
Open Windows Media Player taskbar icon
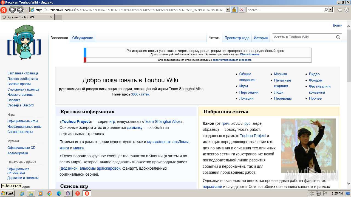(x=40, y=193)
